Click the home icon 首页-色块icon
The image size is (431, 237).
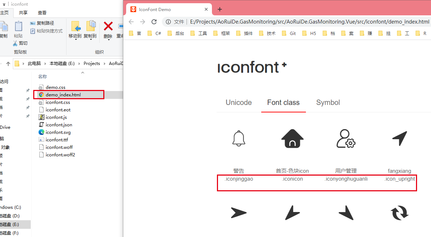(x=292, y=138)
